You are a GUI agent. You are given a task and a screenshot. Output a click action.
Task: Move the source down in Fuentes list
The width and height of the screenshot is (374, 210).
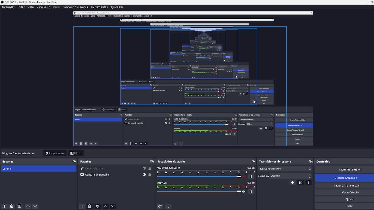point(113,206)
